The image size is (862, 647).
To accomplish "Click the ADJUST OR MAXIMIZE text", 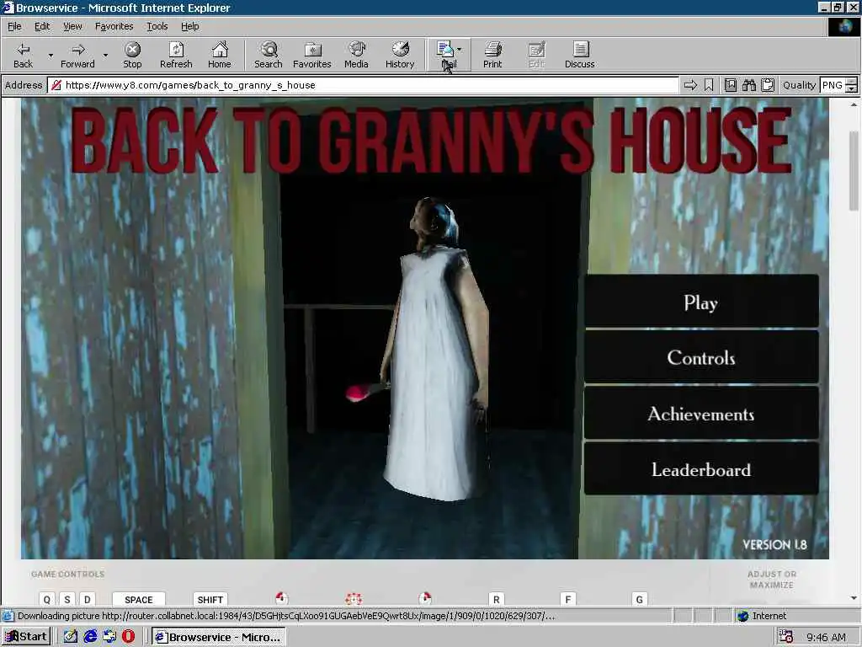I will (772, 580).
